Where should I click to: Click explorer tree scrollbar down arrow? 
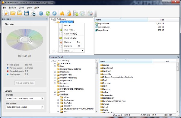coord(97,111)
